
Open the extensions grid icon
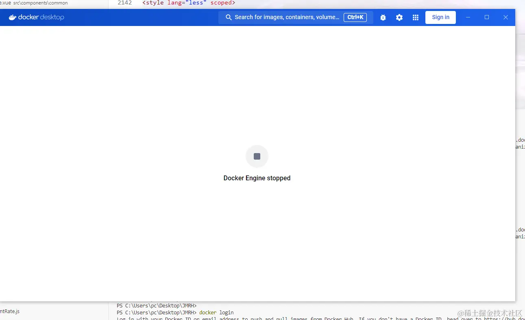(x=416, y=17)
